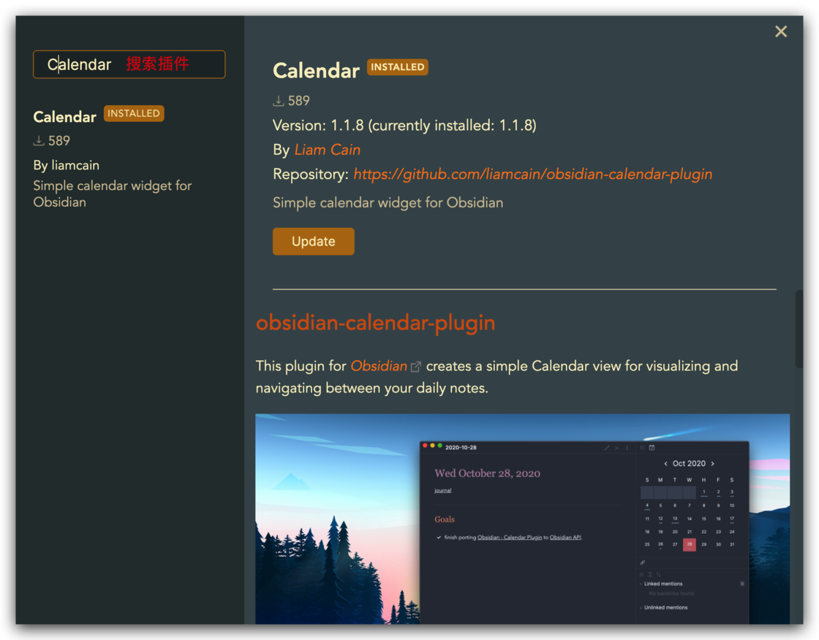Click the download count icon in sidebar result
This screenshot has width=819, height=640.
coord(39,140)
